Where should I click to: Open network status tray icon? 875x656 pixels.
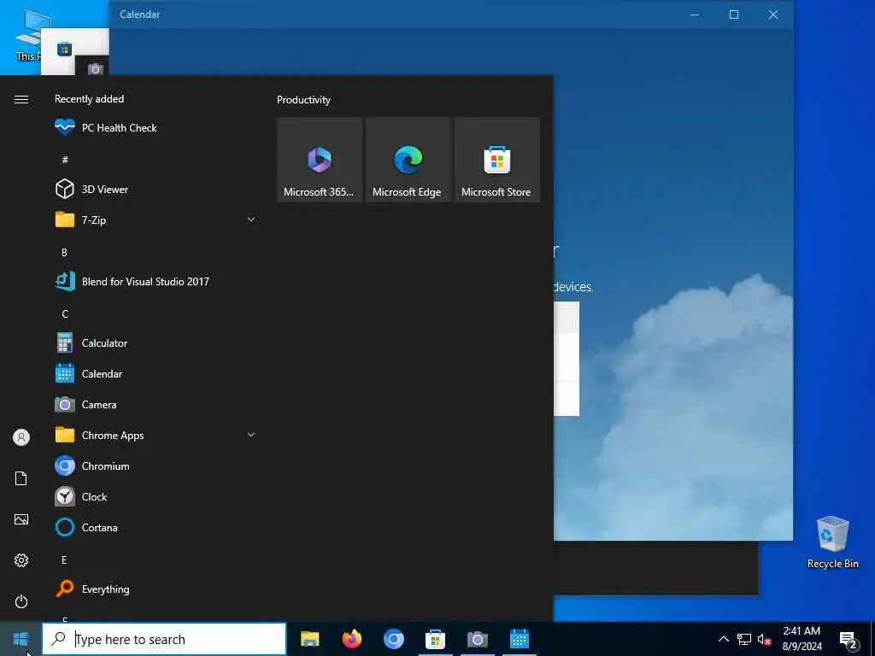point(744,639)
